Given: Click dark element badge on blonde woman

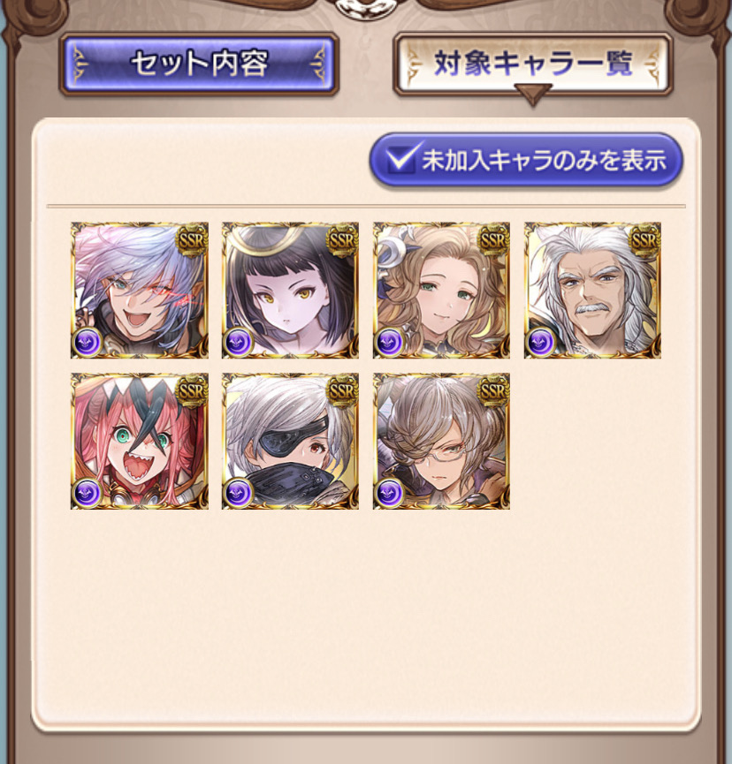Looking at the screenshot, I should pyautogui.click(x=390, y=342).
